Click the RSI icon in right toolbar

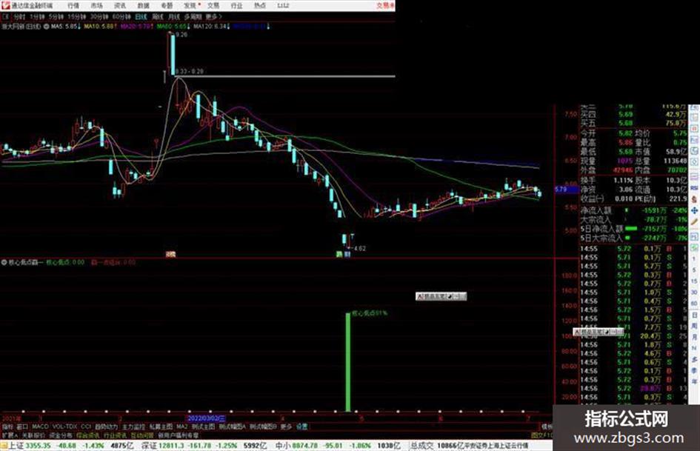pyautogui.click(x=694, y=188)
